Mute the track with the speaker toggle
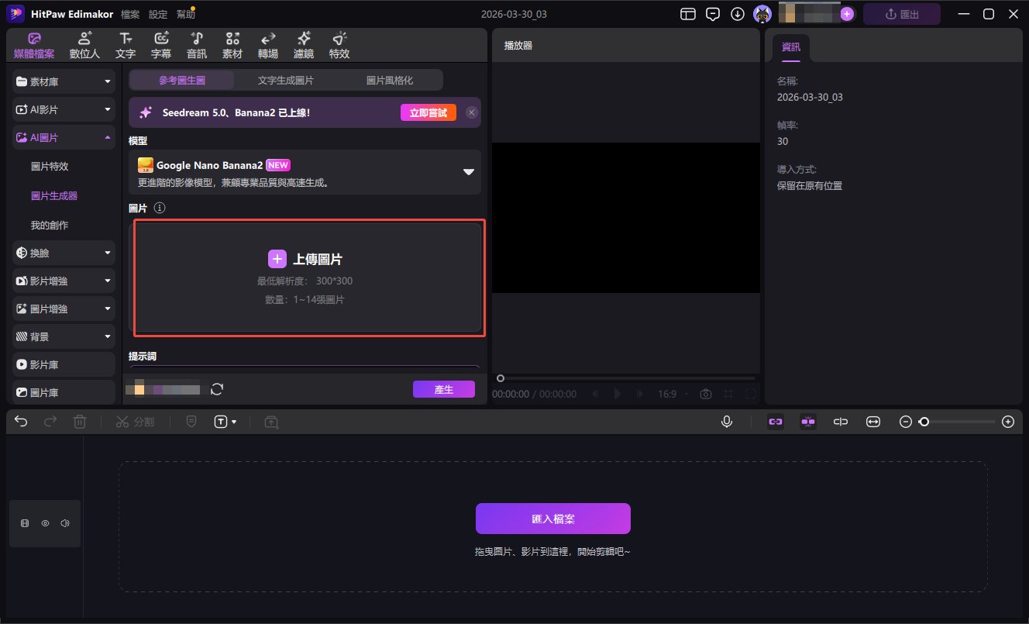The width and height of the screenshot is (1029, 624). point(64,522)
